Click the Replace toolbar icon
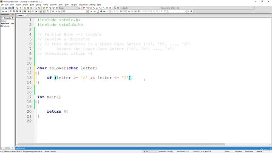This screenshot has height=153, width=272. click(39, 8)
